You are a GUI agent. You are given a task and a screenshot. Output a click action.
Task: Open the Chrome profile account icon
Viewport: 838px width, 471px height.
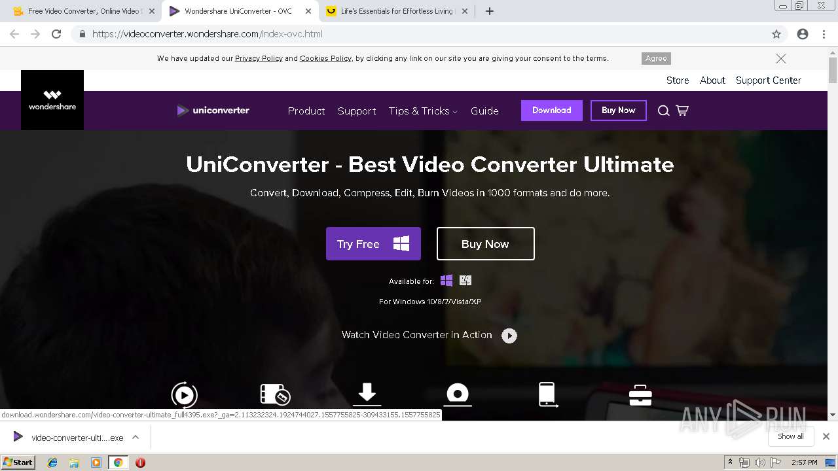(803, 34)
